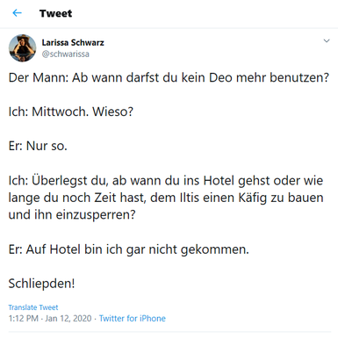Click the Tweet header title

click(x=56, y=13)
